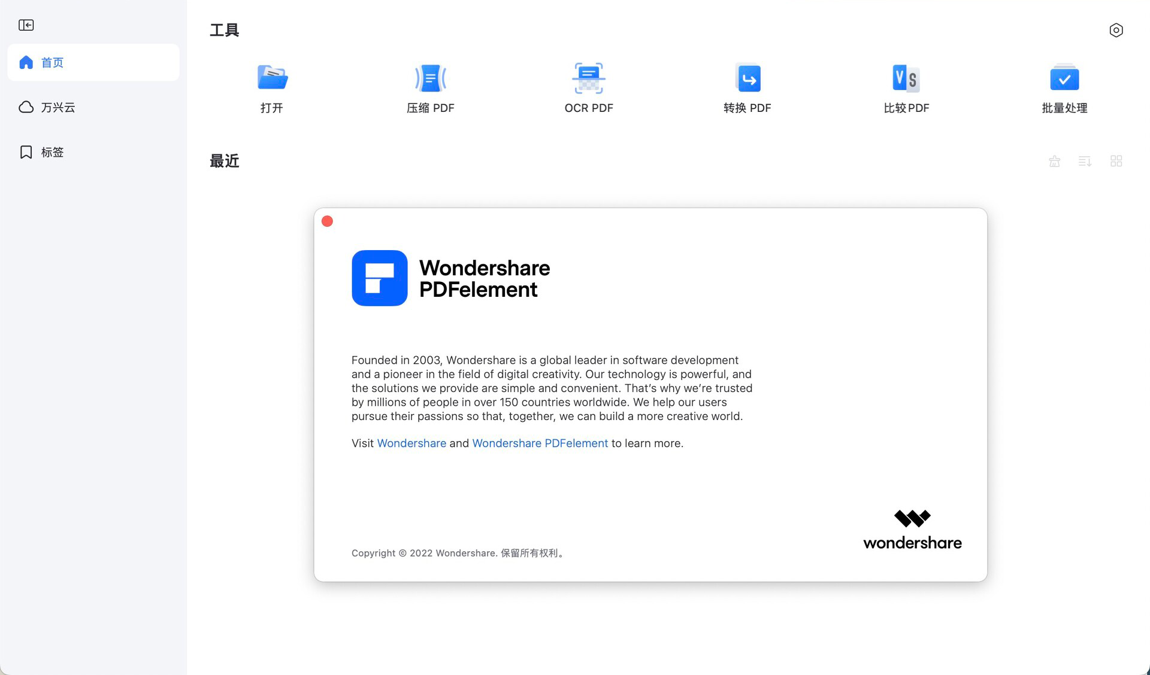Switch recent files to grid view
The image size is (1150, 675).
pyautogui.click(x=1116, y=161)
